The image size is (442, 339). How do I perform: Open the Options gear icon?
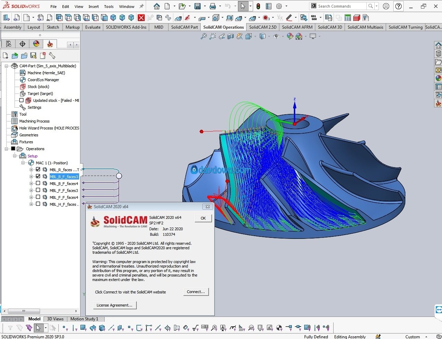click(279, 6)
